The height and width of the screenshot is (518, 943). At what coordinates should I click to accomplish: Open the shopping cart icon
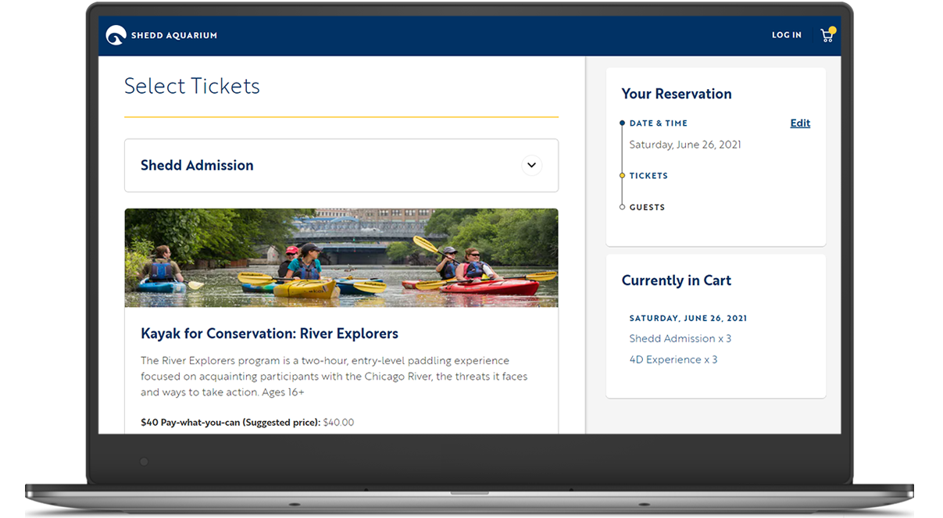[x=827, y=36]
